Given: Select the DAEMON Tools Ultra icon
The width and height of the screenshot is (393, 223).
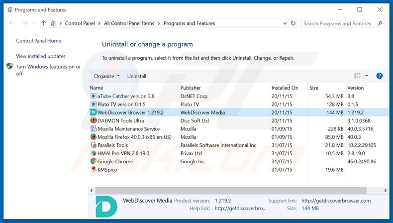Looking at the screenshot, I should (93, 120).
